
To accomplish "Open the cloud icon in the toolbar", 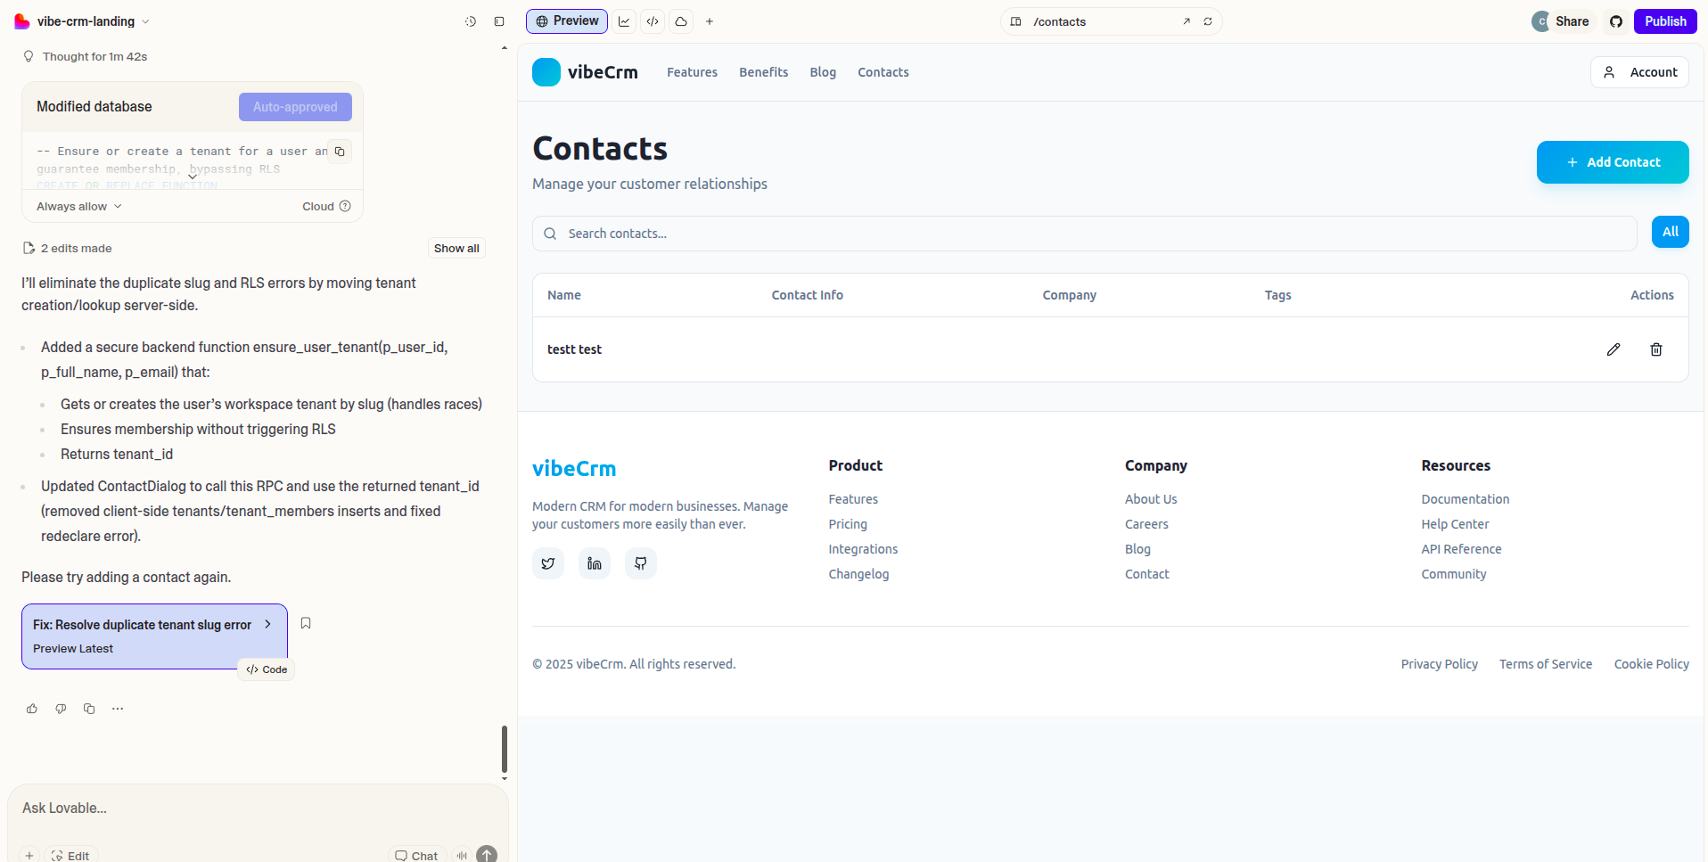I will 681,21.
